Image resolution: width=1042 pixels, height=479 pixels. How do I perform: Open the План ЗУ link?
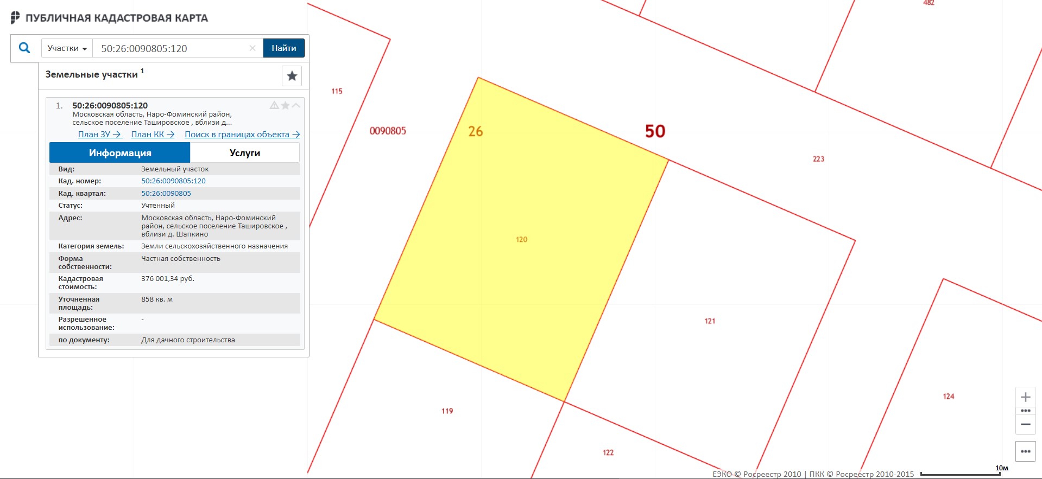coord(100,135)
